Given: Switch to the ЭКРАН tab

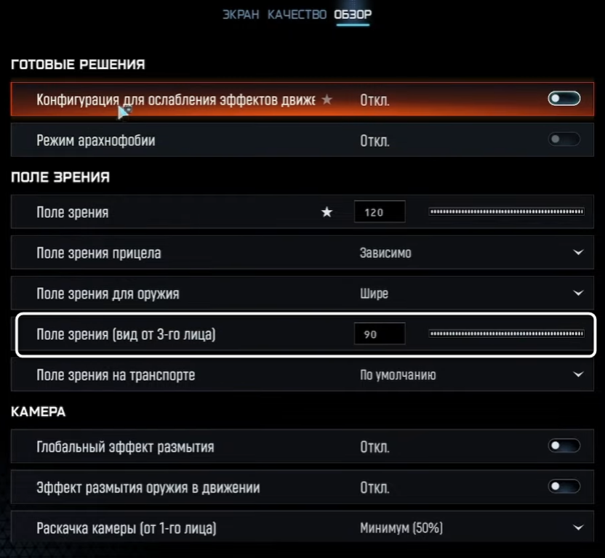Looking at the screenshot, I should (x=241, y=15).
